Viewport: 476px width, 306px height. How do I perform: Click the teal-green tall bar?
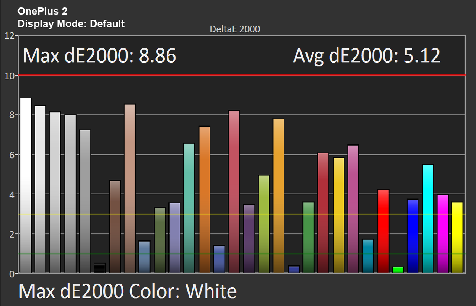click(x=189, y=208)
